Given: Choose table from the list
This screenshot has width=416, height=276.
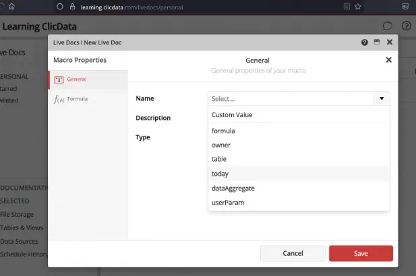Looking at the screenshot, I should pos(299,159).
